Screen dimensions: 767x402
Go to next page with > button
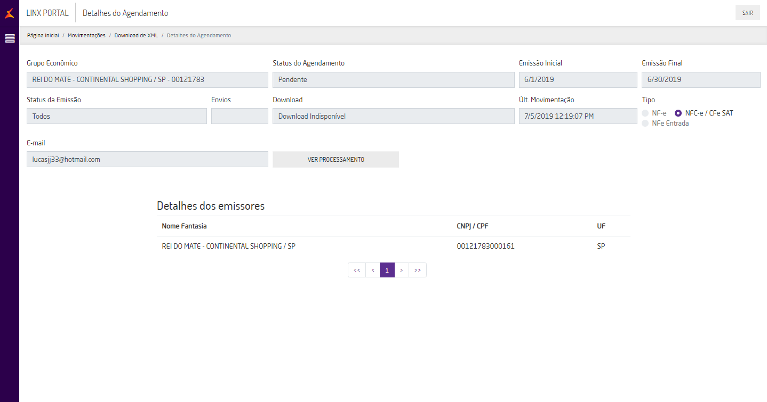[402, 270]
